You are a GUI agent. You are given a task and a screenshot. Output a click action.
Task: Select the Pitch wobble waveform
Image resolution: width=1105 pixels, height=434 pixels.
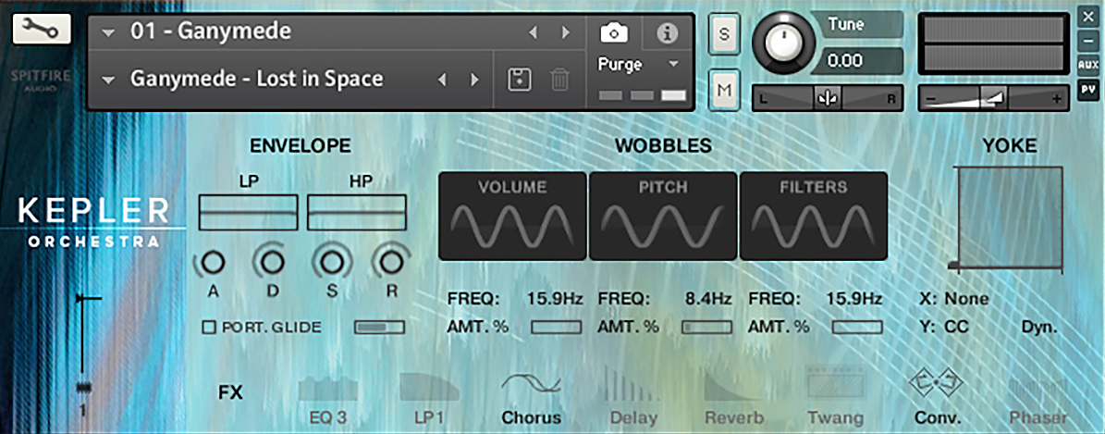[663, 216]
